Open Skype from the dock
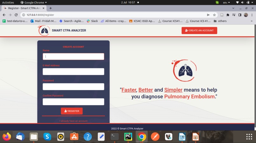 (x=47, y=137)
